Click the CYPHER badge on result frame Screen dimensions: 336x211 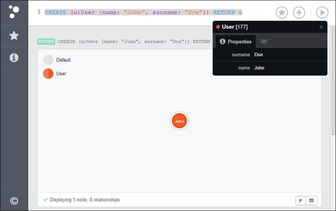point(46,41)
